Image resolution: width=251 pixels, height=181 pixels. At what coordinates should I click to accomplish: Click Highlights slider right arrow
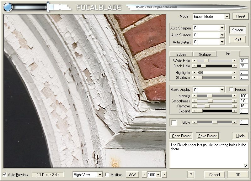coord(234,72)
